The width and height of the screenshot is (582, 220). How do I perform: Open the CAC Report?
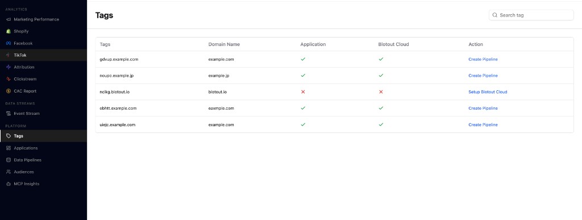tap(43, 91)
